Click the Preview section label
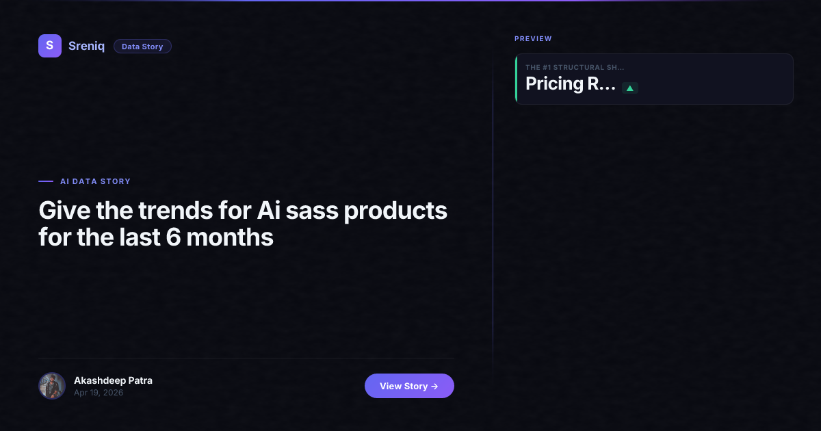821x431 pixels. (533, 39)
